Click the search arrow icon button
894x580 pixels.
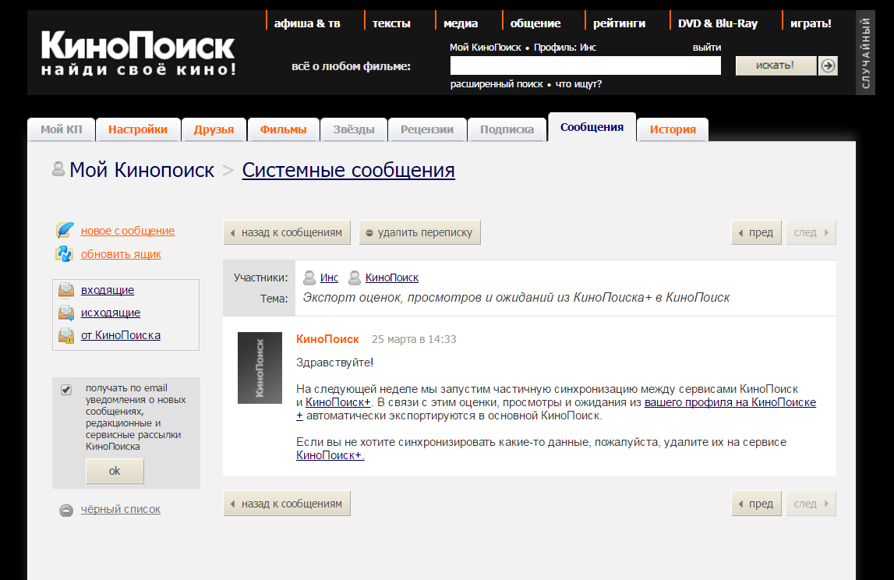828,65
